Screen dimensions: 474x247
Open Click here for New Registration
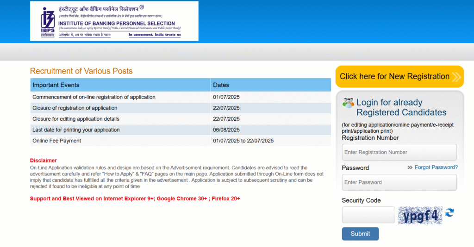point(399,76)
